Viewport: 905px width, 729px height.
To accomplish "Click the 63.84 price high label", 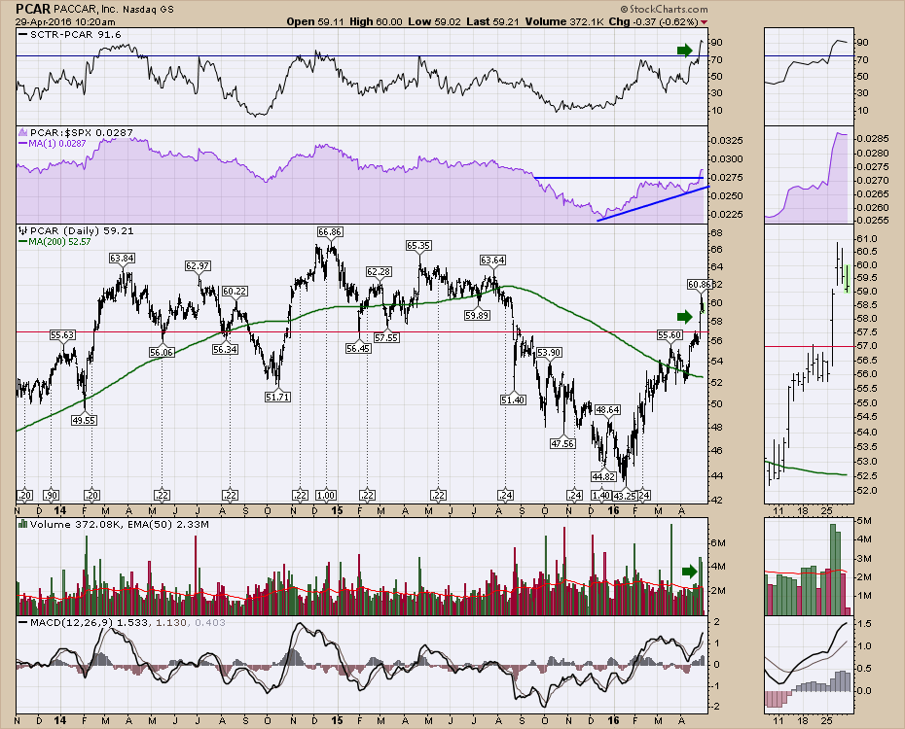I will (122, 259).
